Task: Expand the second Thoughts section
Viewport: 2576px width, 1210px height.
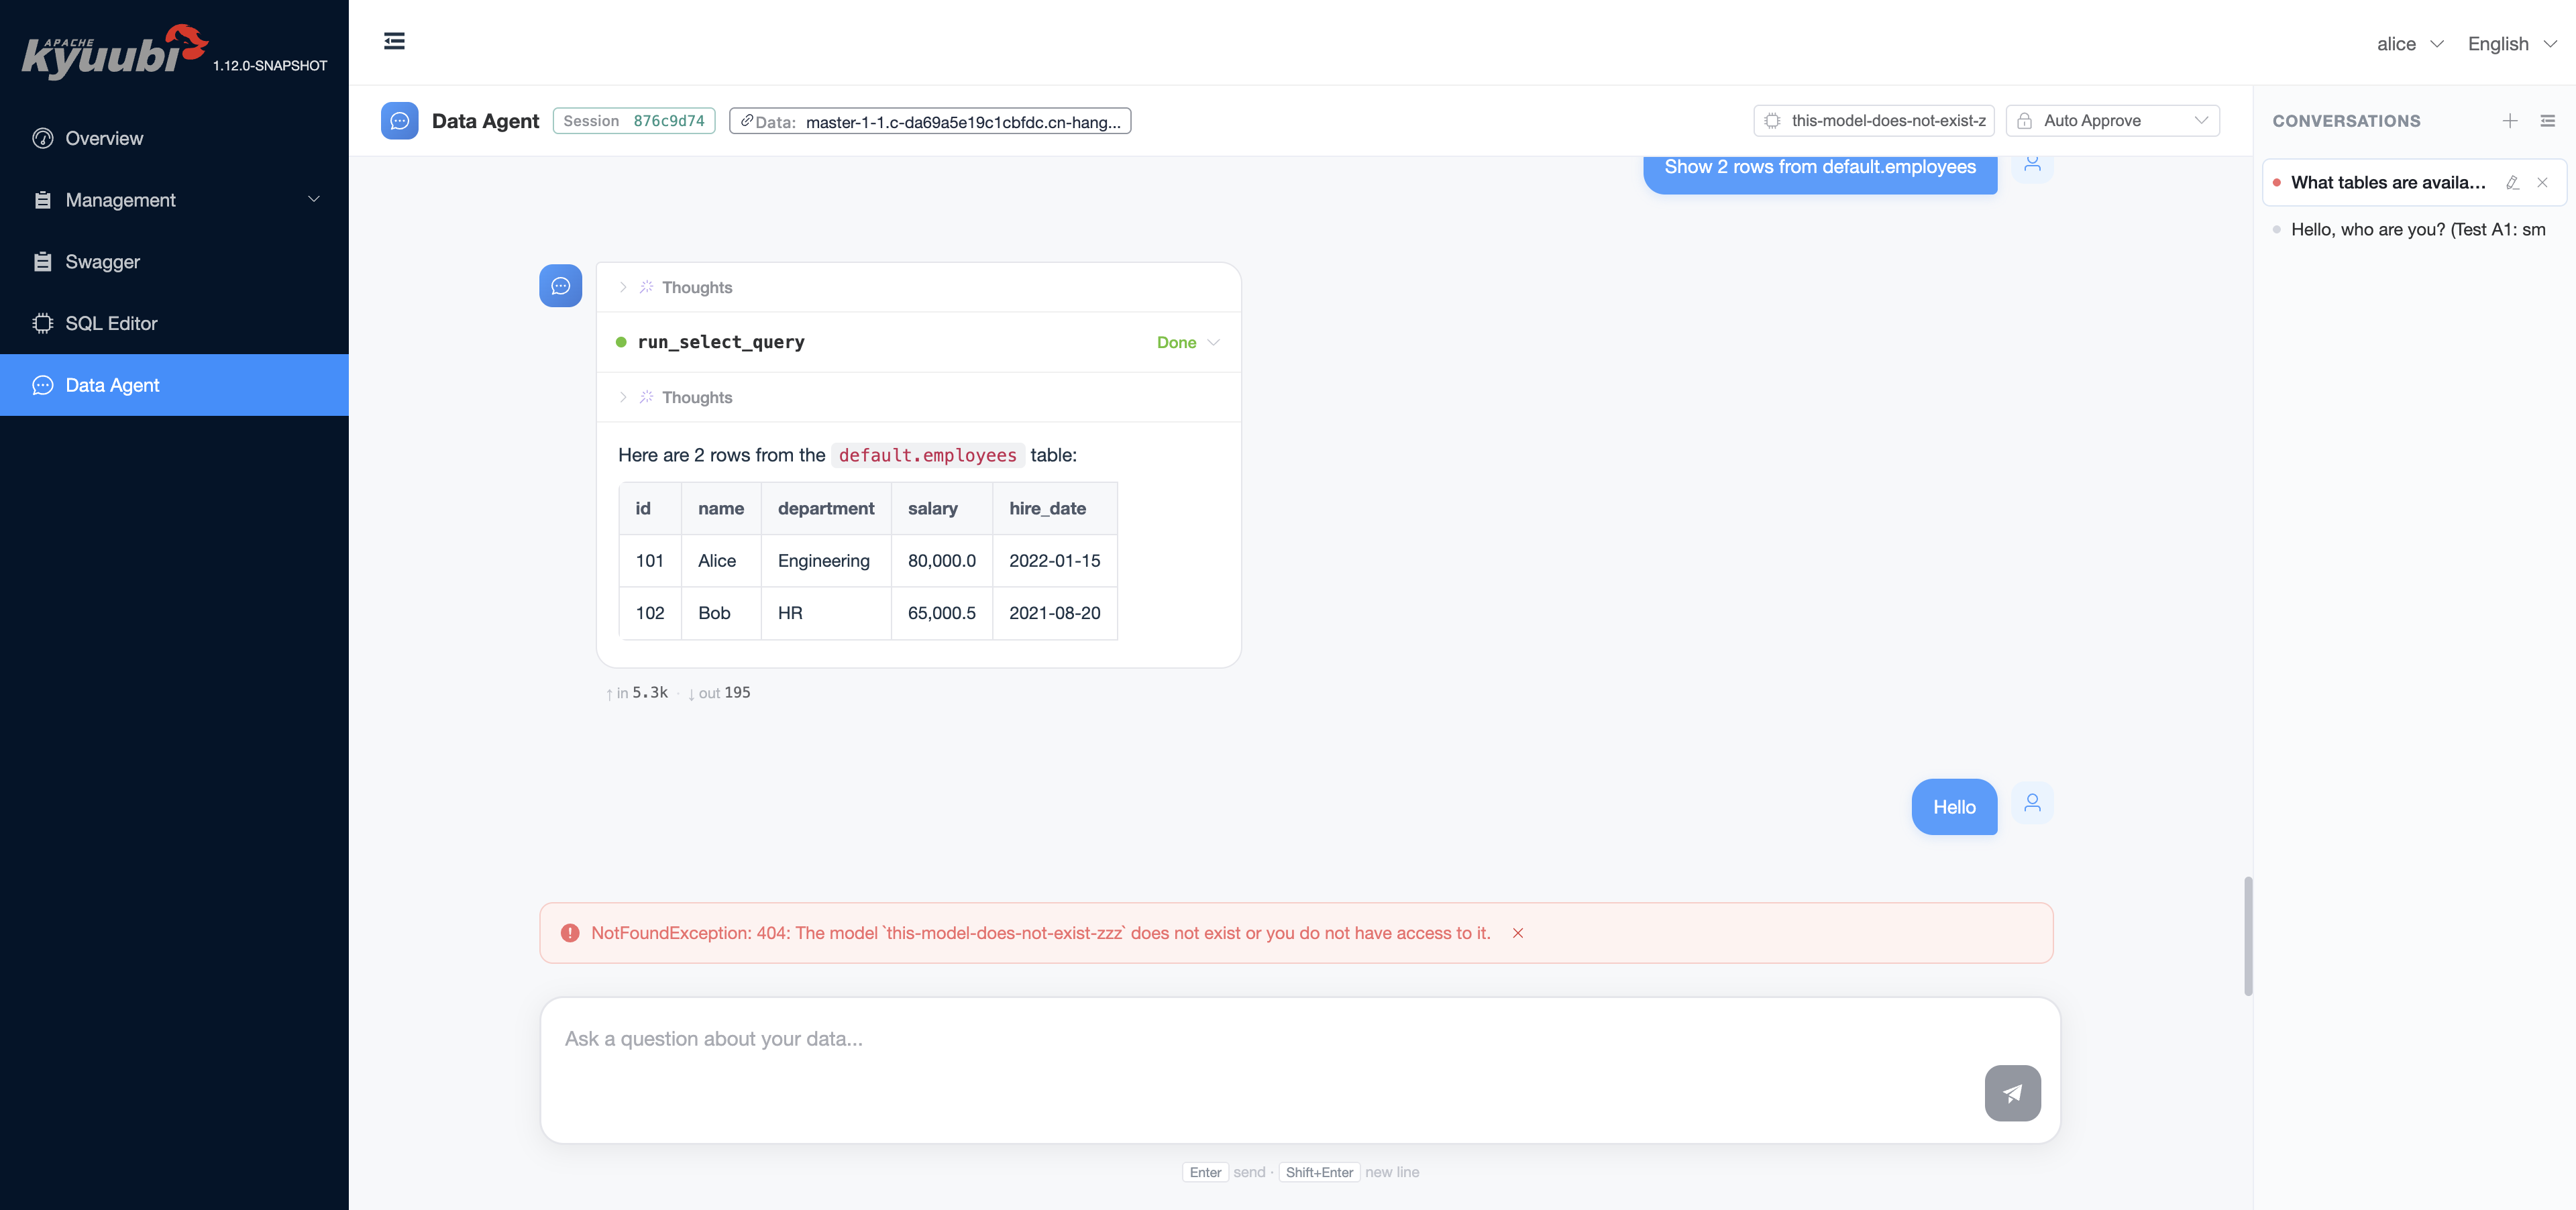Action: pyautogui.click(x=918, y=397)
